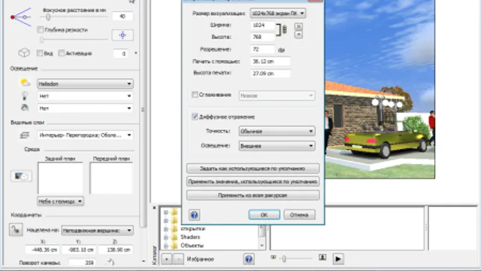Click the camera roll rotation icon
Viewport: 481px width, 271px height.
tap(111, 262)
